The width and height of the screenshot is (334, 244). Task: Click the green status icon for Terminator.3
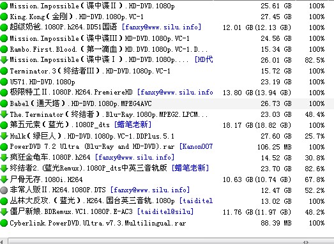pos(4,71)
